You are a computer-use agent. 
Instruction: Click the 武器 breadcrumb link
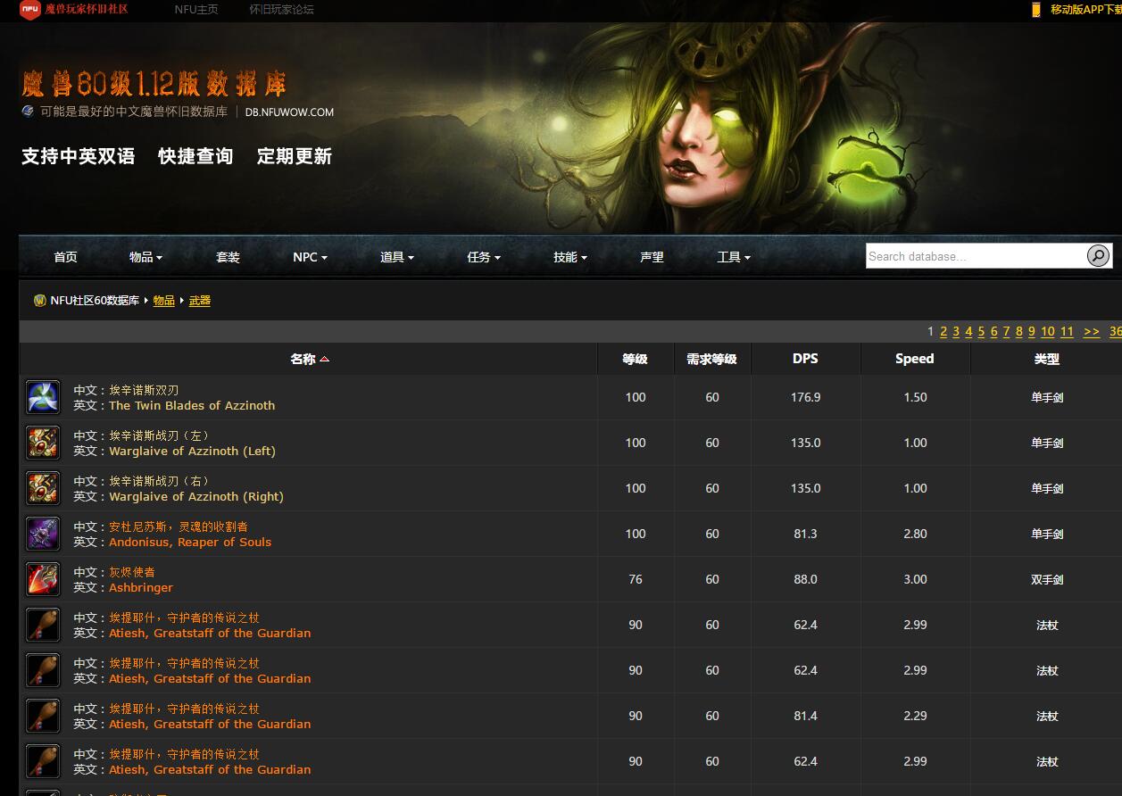(x=200, y=301)
